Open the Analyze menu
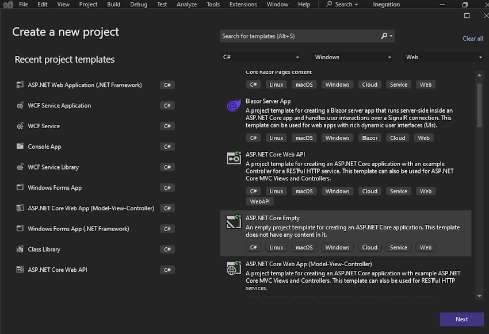 [186, 5]
